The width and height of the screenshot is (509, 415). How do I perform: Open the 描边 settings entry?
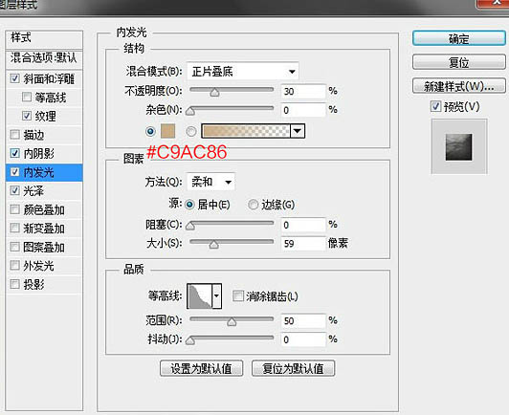33,135
